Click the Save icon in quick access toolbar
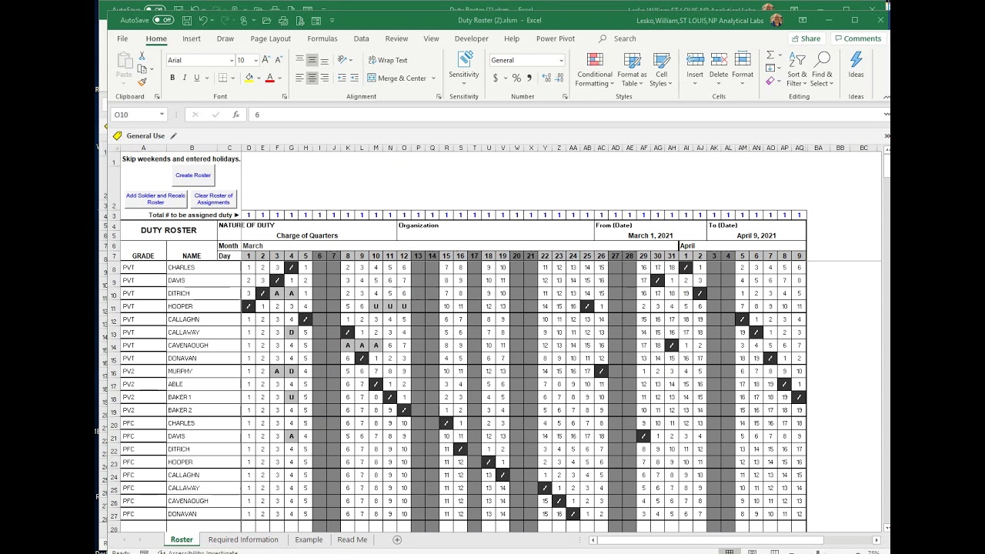Screen dimensions: 985x554 pyautogui.click(x=185, y=20)
